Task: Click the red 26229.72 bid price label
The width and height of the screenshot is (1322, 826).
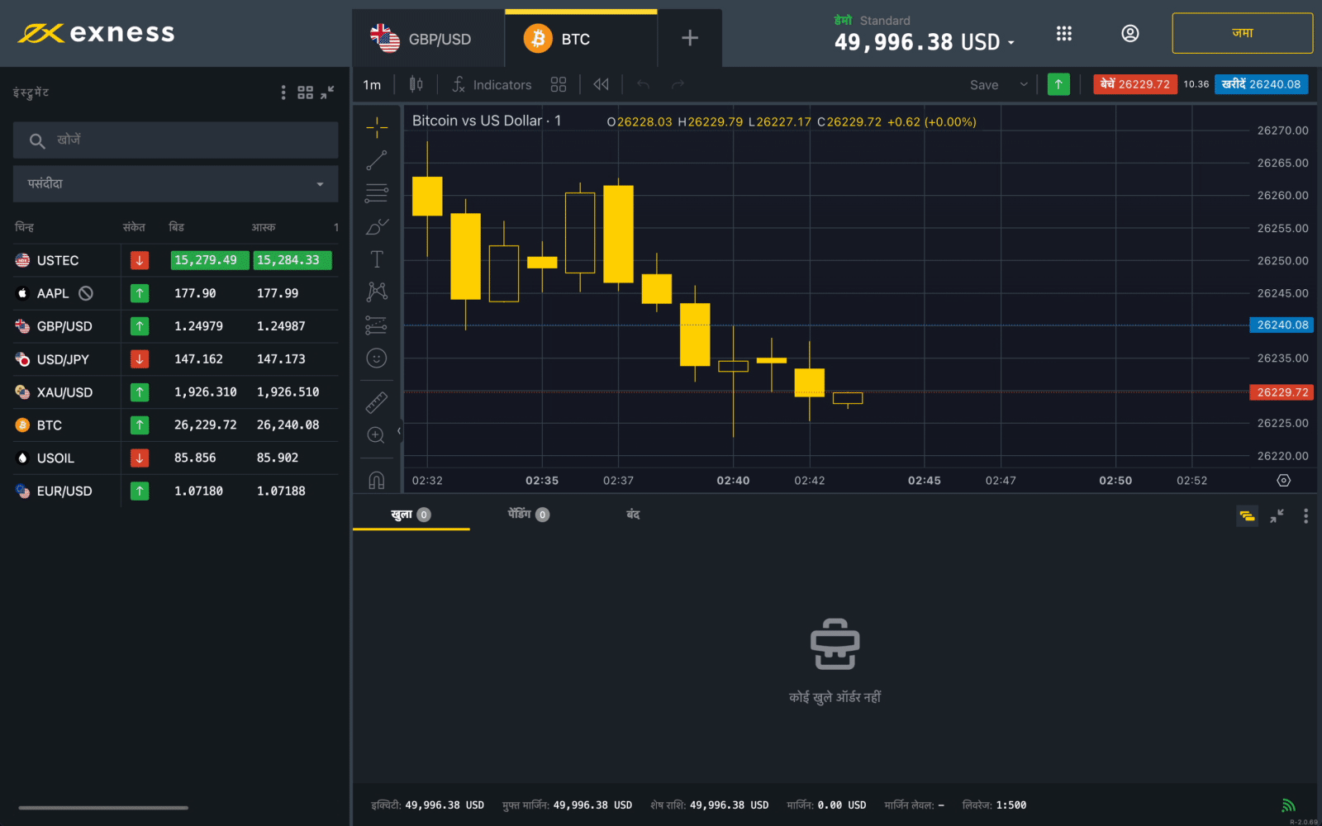Action: tap(1282, 392)
